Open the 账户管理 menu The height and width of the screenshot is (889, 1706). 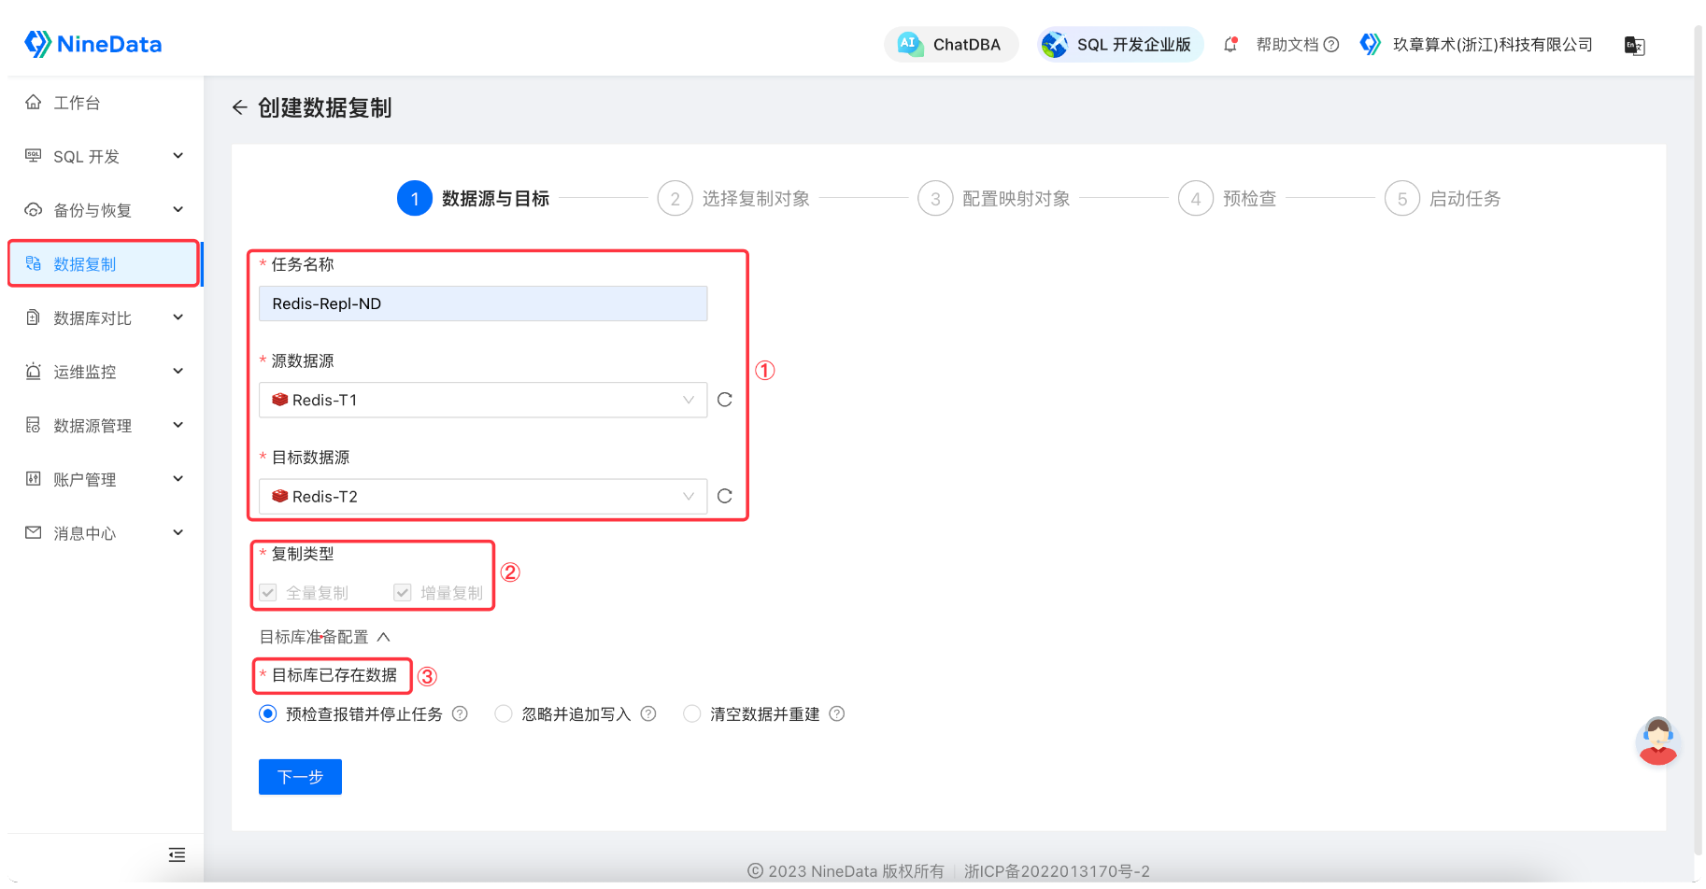105,479
